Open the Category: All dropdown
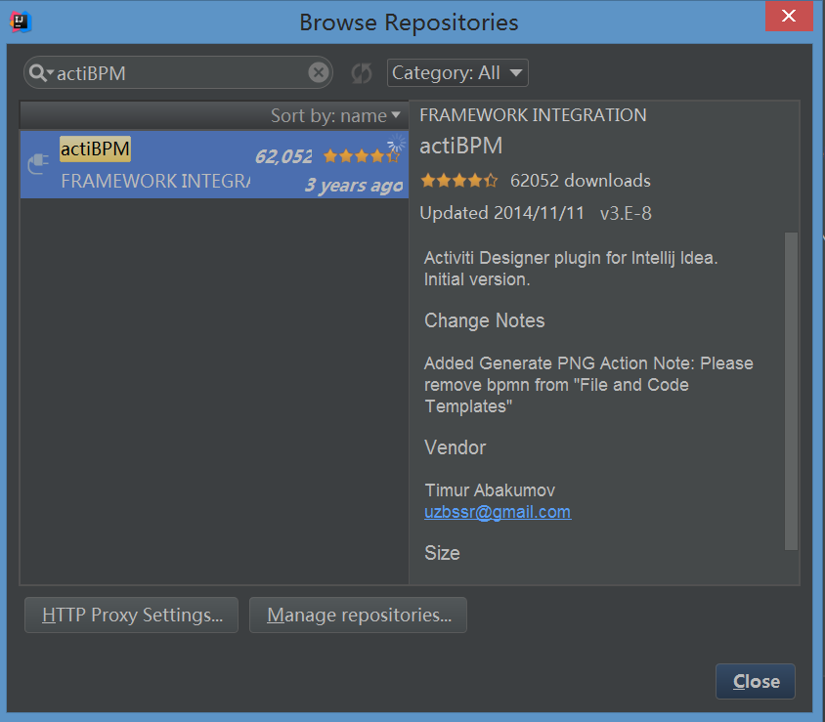 pyautogui.click(x=457, y=72)
